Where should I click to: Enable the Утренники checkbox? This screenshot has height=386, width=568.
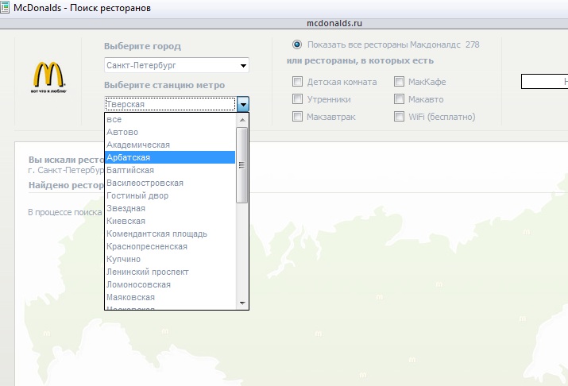(297, 98)
